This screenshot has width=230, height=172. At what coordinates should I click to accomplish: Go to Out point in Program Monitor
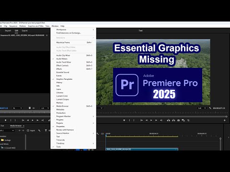click(161, 120)
